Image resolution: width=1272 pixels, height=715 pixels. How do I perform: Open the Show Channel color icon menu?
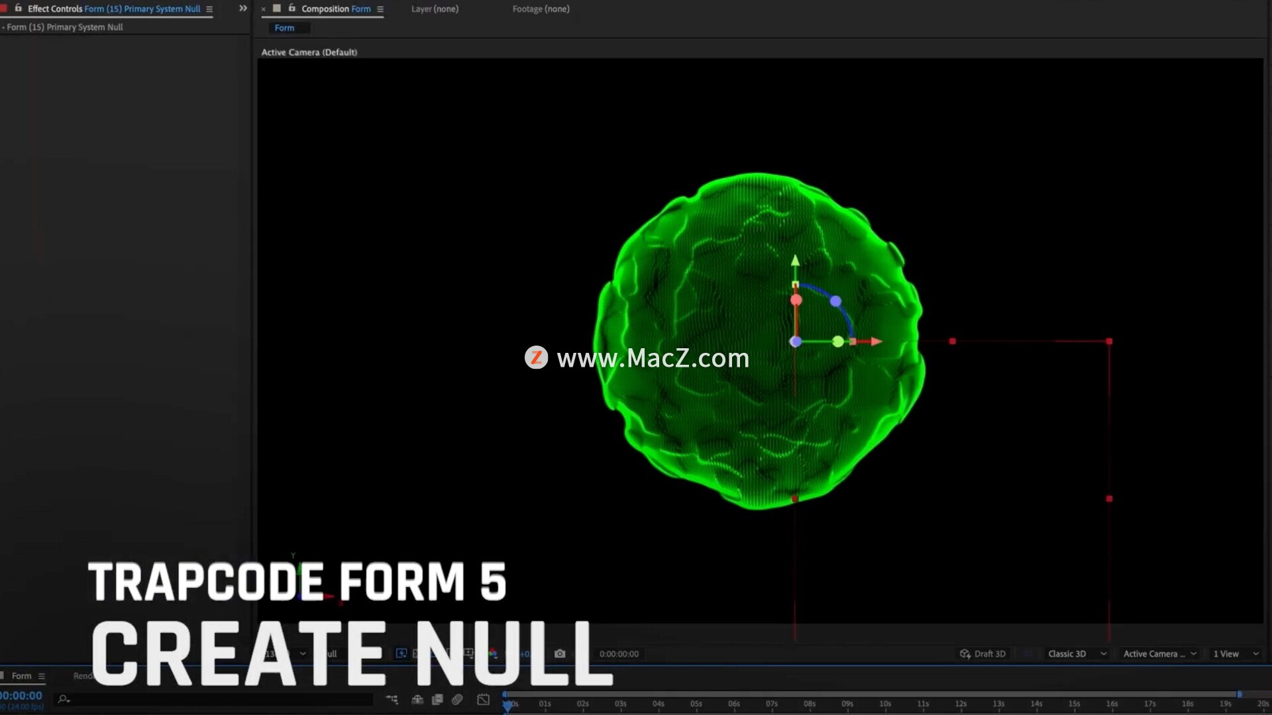click(492, 653)
